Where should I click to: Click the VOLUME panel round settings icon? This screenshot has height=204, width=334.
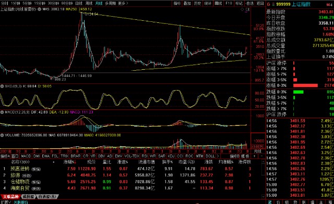(2, 135)
